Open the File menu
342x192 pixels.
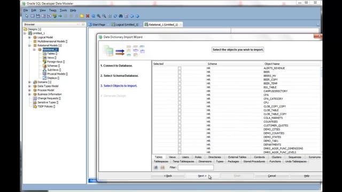pos(26,10)
